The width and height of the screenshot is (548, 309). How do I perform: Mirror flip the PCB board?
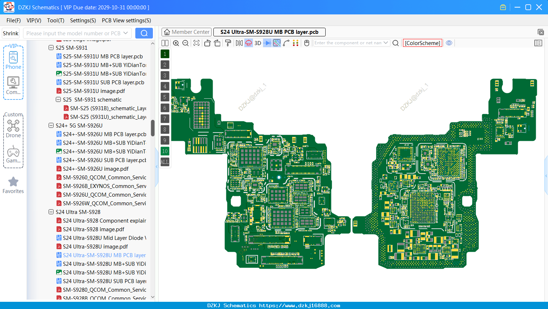(x=239, y=43)
